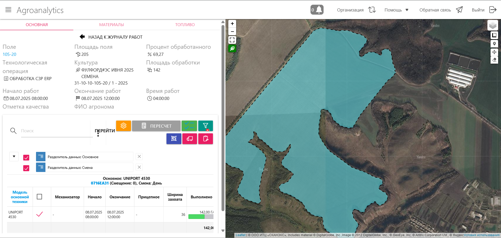Click the notifications bell icon
Viewport: 501px width, 238px height.
[317, 10]
